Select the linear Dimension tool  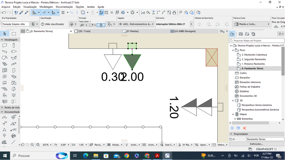[4, 117]
